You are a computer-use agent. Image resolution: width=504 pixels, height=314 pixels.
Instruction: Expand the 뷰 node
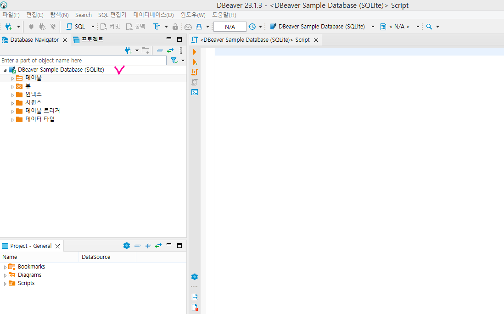[x=12, y=87]
